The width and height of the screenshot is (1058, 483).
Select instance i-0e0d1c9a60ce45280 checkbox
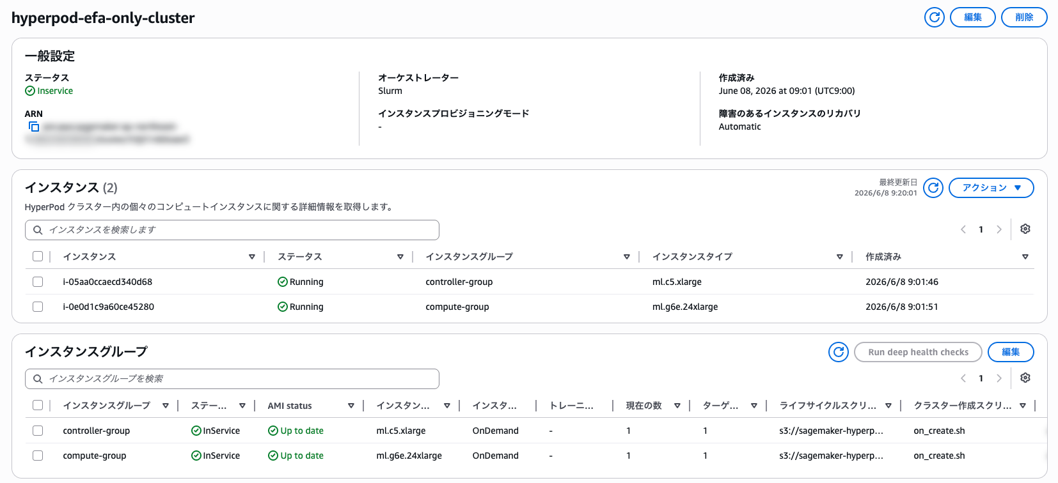[38, 307]
